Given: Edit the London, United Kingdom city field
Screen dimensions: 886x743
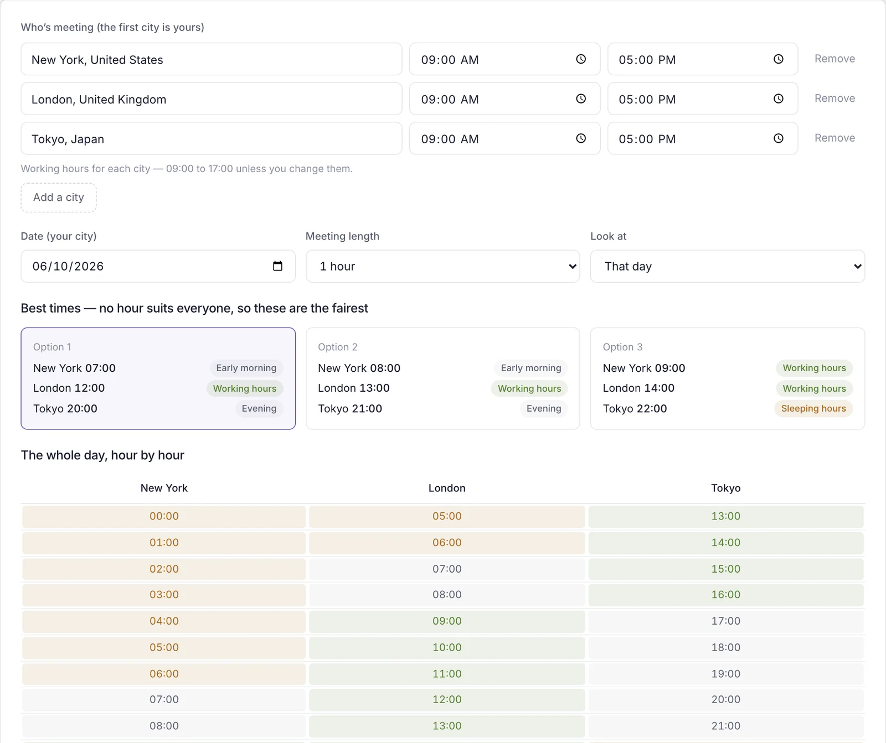Looking at the screenshot, I should (x=212, y=99).
